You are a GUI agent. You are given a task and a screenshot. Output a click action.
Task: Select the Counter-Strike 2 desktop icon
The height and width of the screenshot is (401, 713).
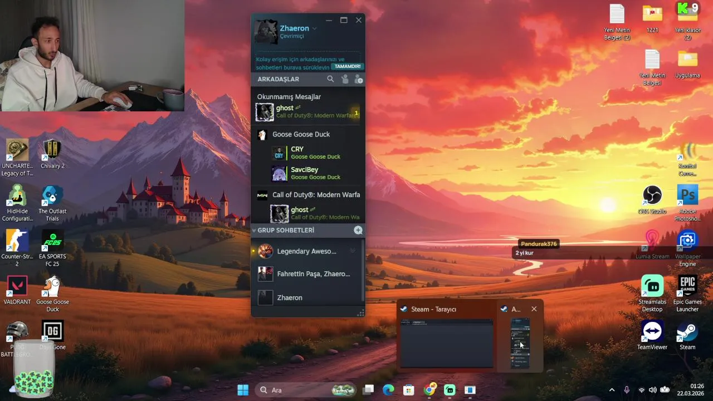coord(17,248)
